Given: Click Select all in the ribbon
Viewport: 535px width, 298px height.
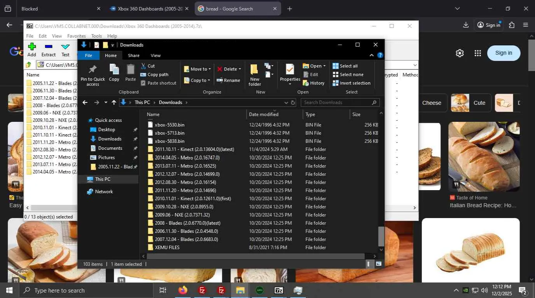Looking at the screenshot, I should (345, 66).
